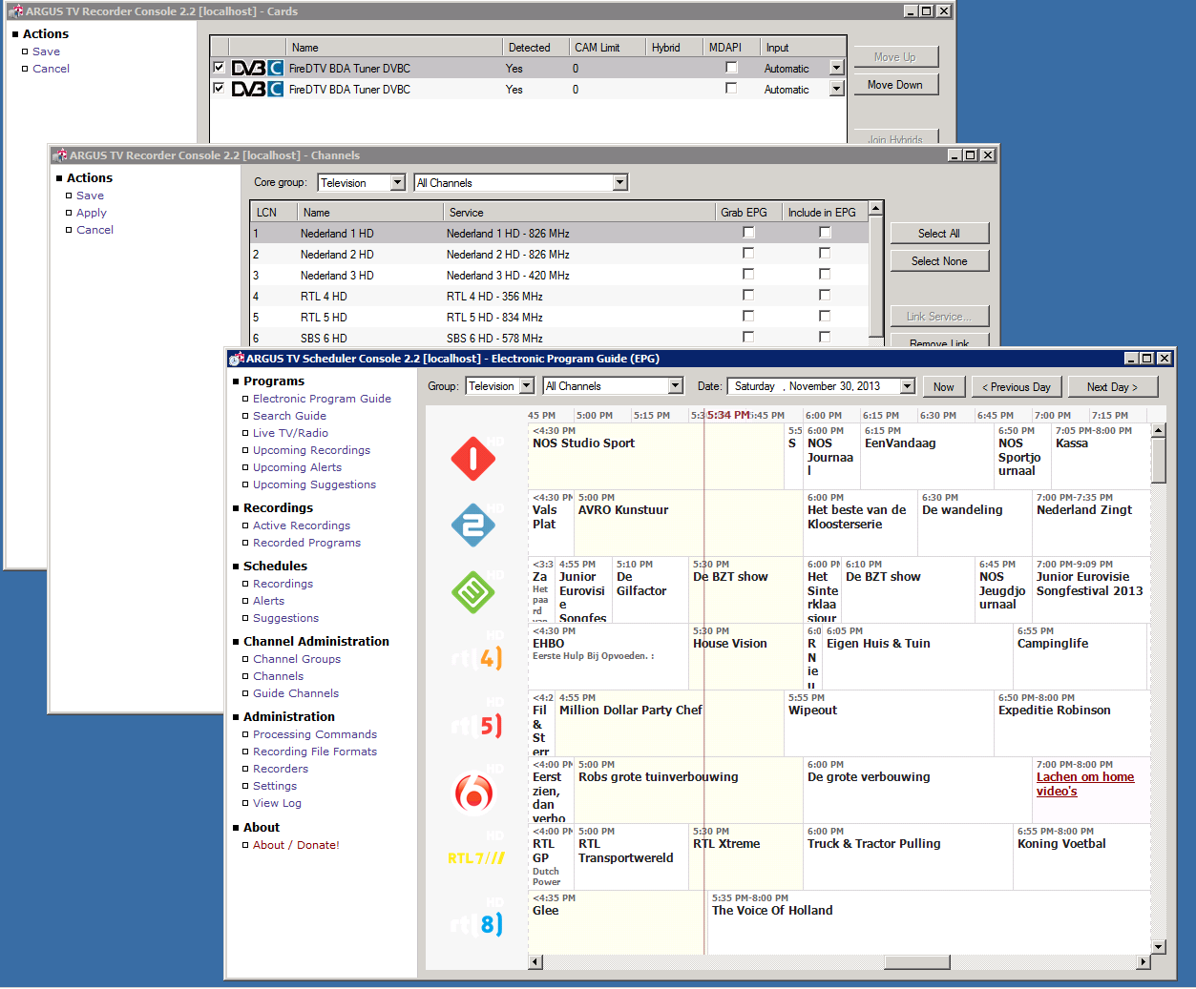Viewport: 1196px width, 989px height.
Task: Toggle the checkbox of the first FireDTV card row
Action: point(219,68)
